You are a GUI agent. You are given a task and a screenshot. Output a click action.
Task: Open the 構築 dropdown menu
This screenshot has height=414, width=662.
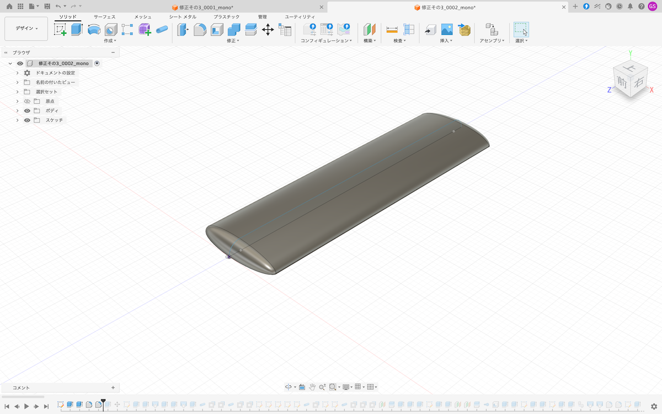tap(370, 41)
